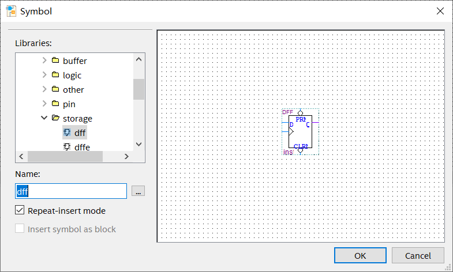Click the libraries scroll right arrow

point(126,156)
